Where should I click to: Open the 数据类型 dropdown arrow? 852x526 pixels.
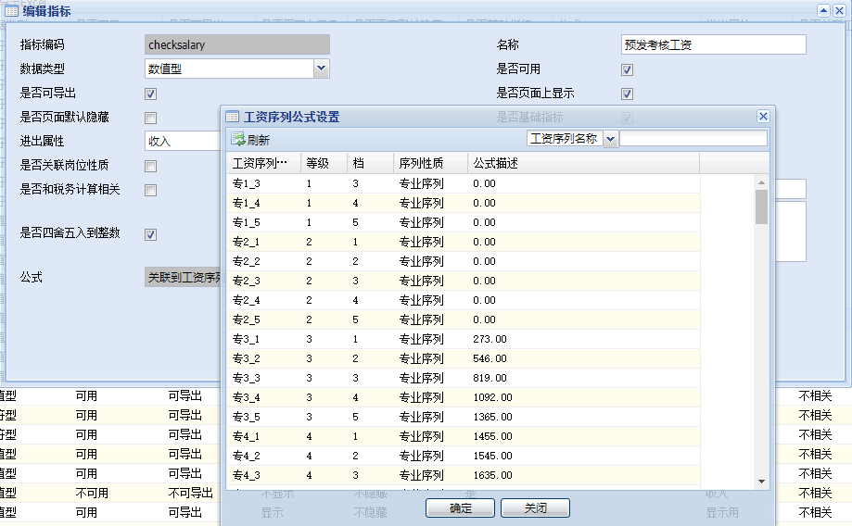click(321, 69)
